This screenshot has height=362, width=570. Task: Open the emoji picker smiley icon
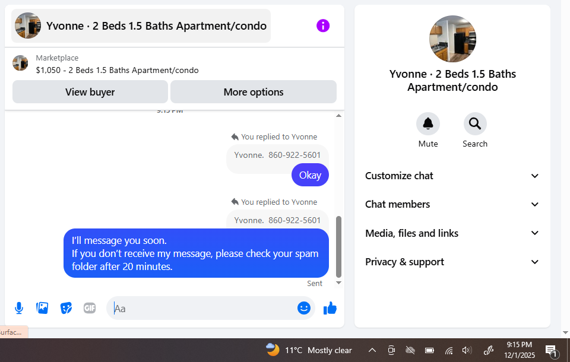pyautogui.click(x=304, y=308)
